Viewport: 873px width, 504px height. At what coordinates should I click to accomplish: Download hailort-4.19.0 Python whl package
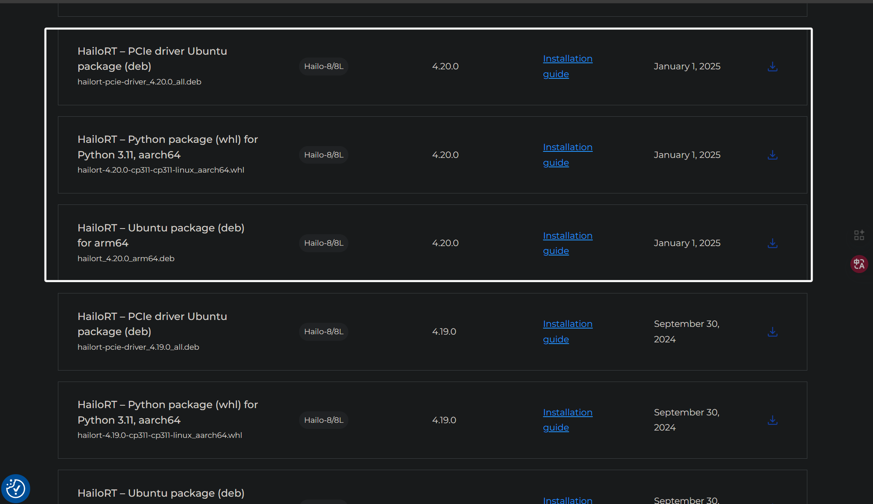point(772,420)
